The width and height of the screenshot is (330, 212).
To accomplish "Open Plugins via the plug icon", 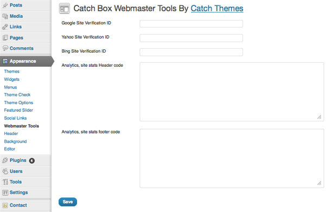I will point(5,160).
